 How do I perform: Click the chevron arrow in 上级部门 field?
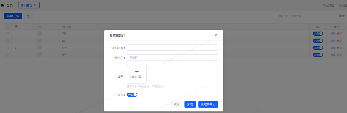point(214,58)
